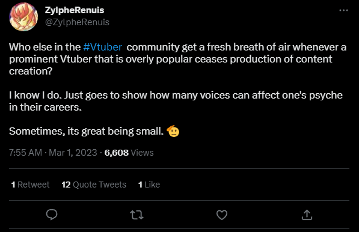
Task: Retweet using the arrows icon
Action: coord(137,215)
